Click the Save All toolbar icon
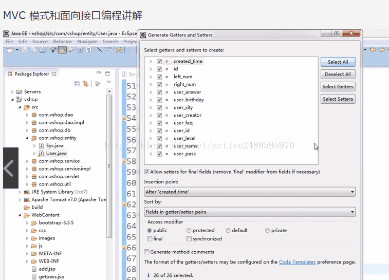 (34, 50)
